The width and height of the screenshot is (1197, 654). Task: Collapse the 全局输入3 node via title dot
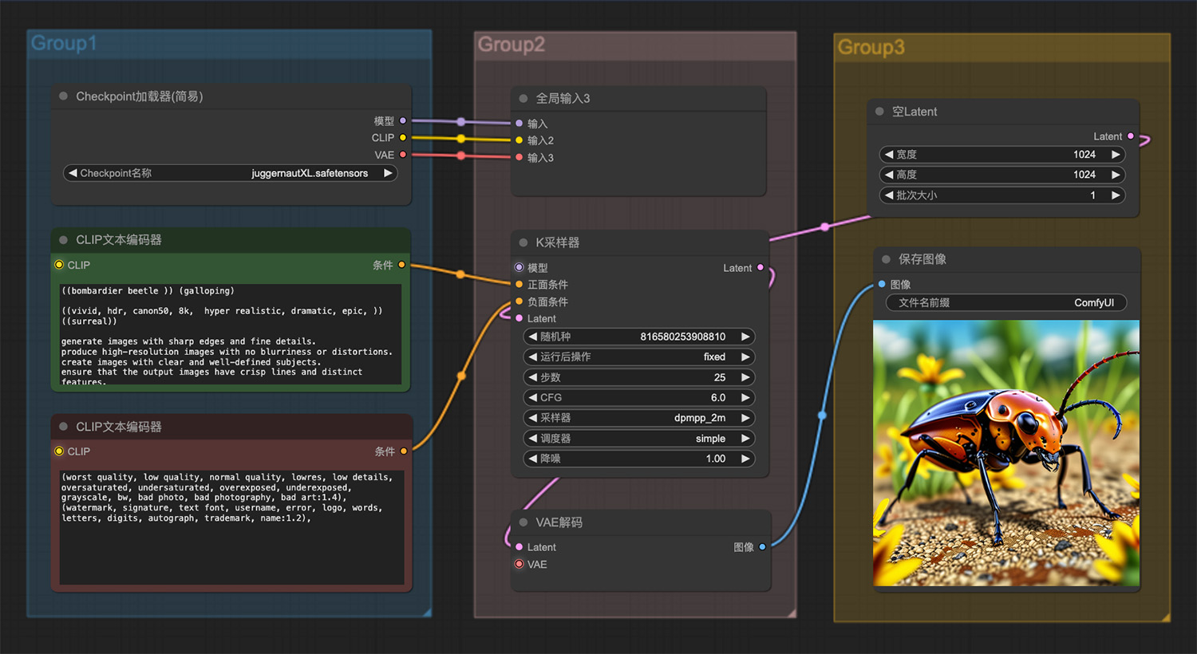(523, 98)
